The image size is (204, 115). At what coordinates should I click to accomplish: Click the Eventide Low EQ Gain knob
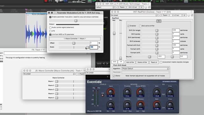pyautogui.click(x=157, y=105)
